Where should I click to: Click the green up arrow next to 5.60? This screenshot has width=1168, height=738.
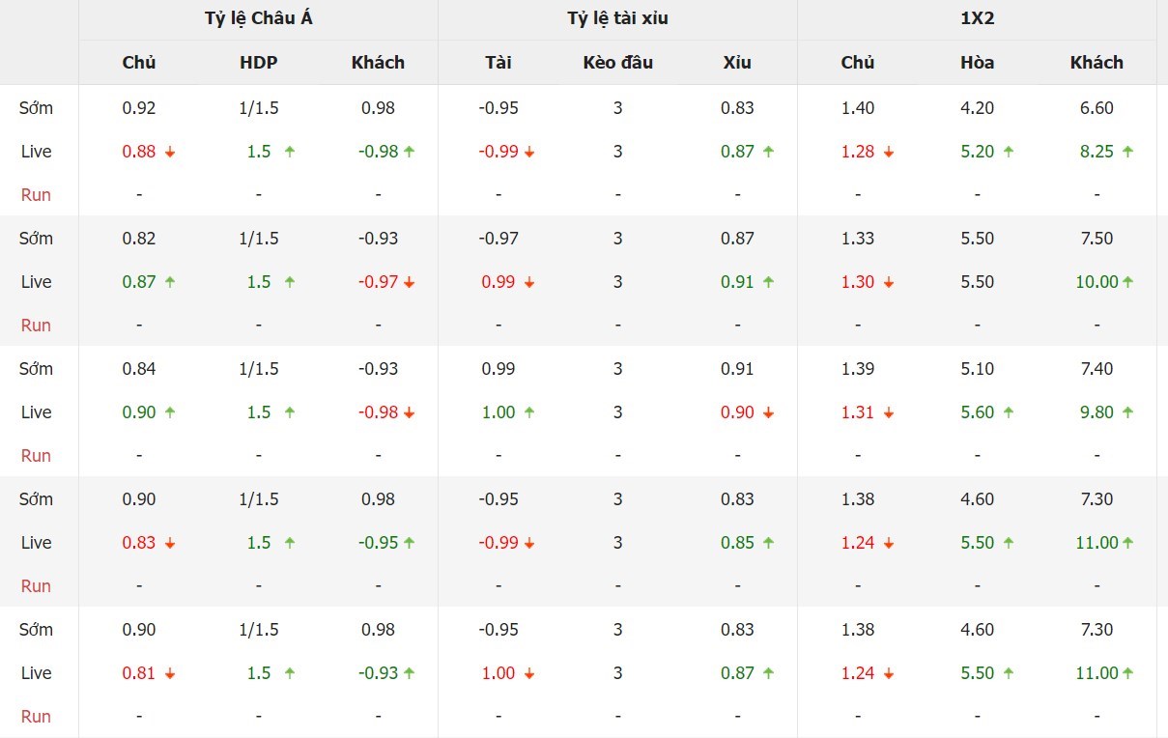click(1009, 412)
